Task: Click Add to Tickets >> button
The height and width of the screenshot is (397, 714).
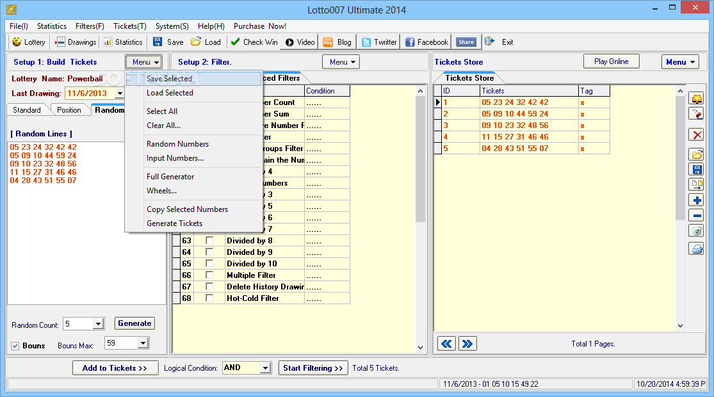Action: [115, 368]
